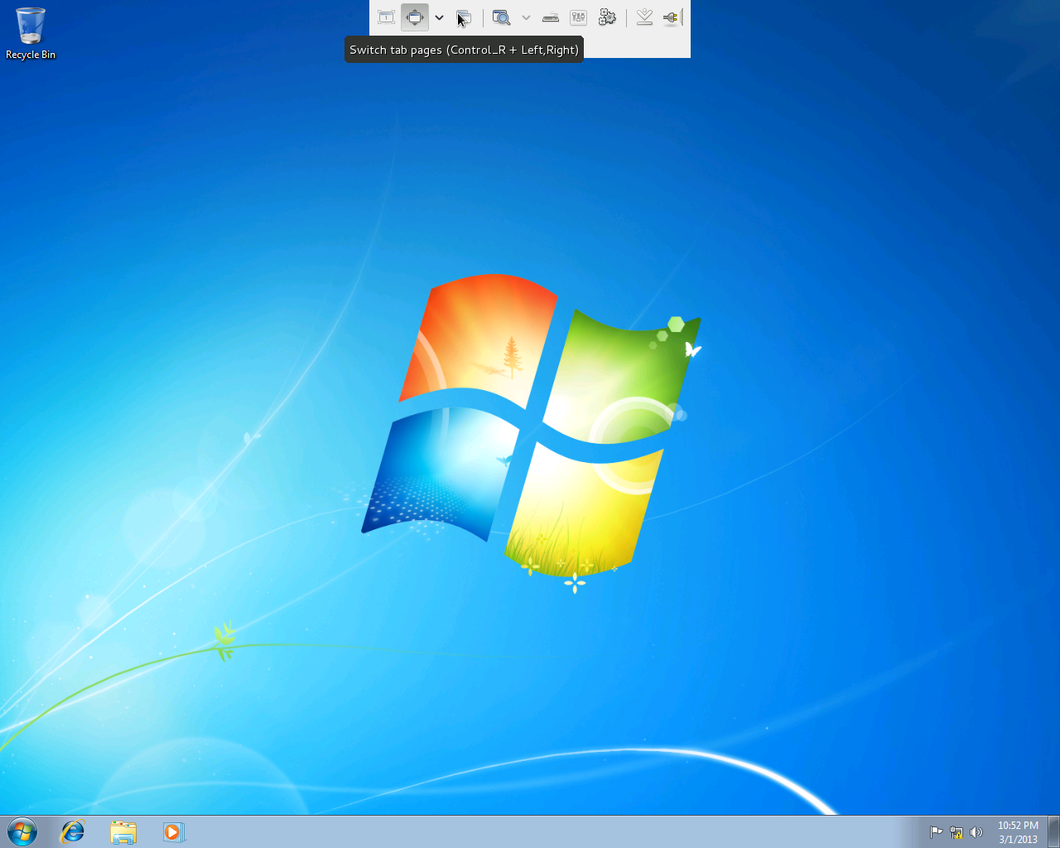Select the Recycle Bin desktop icon
The image size is (1060, 848).
tap(31, 34)
